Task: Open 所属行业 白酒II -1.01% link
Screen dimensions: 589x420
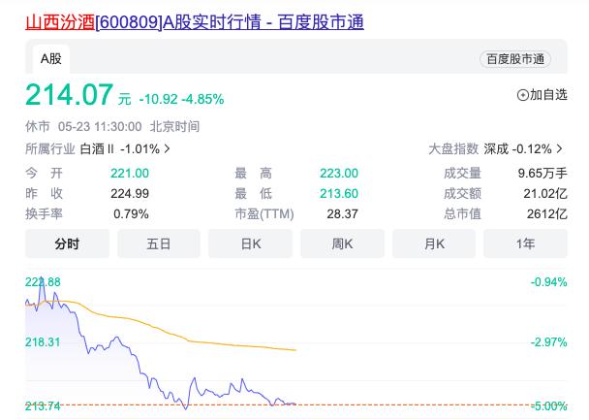Action: click(98, 149)
